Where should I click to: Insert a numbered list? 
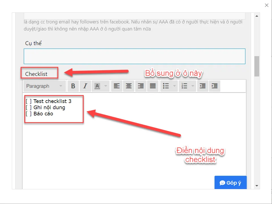tap(184, 86)
